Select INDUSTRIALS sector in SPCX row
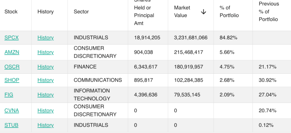291x133 pixels. (91, 38)
